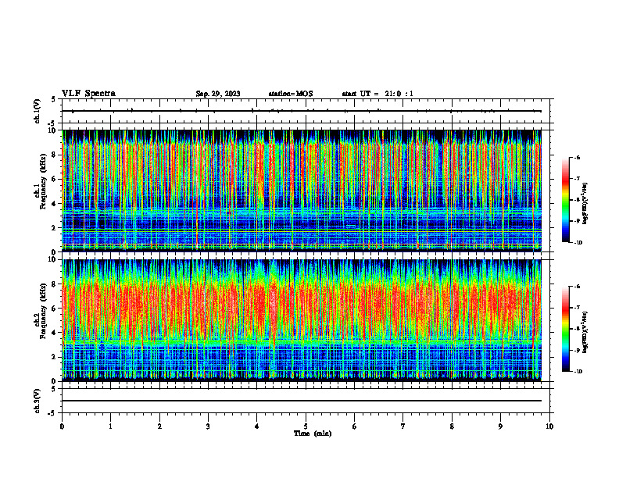
Task: Click the "4" tick on ch.2 frequency axis
Action: pos(55,333)
